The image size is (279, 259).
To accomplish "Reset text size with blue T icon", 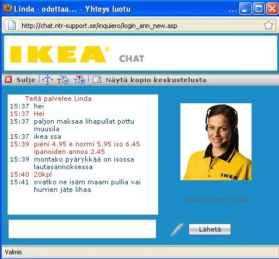I will (47, 80).
